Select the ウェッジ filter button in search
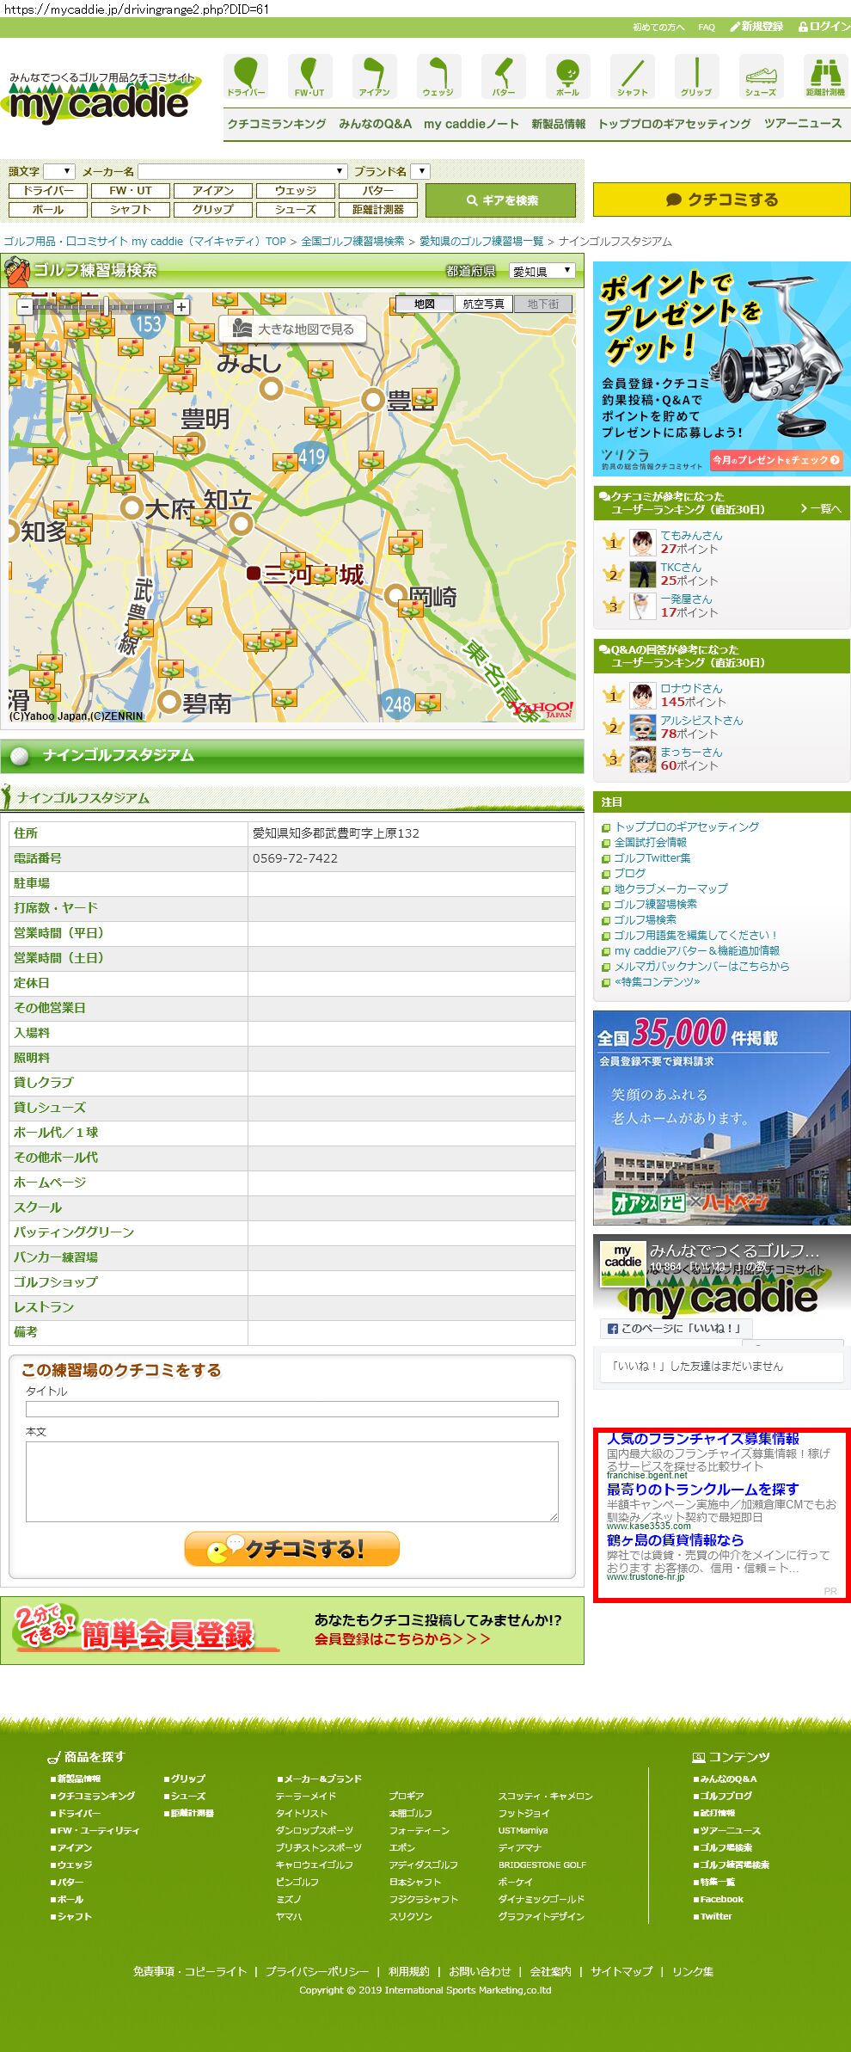The height and width of the screenshot is (2052, 851). [x=296, y=191]
